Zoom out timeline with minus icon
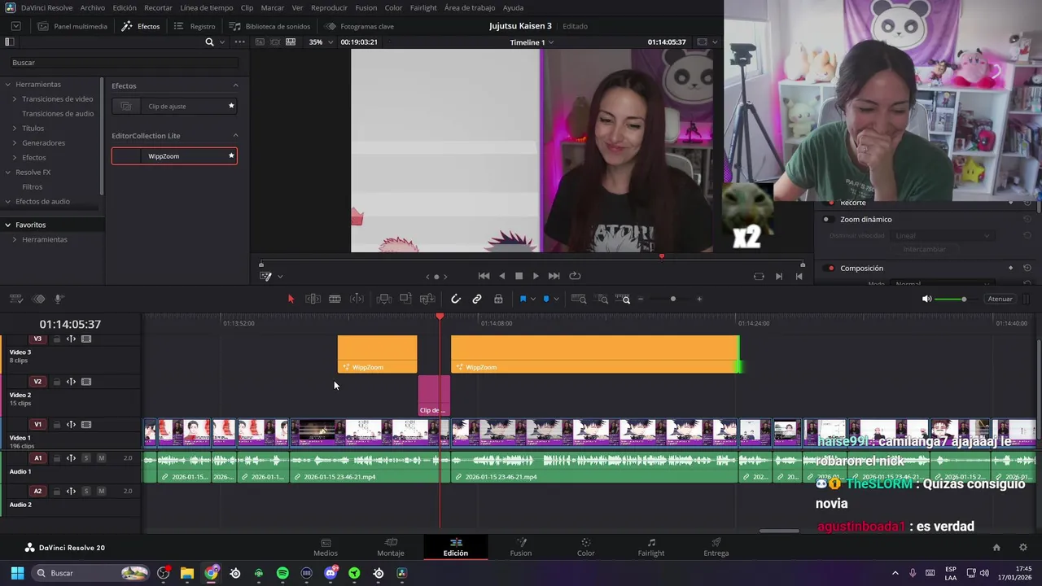The width and height of the screenshot is (1042, 586). tap(641, 299)
